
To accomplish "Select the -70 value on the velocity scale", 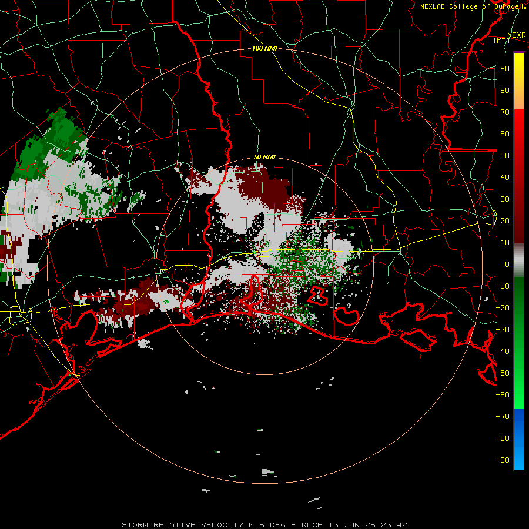I will 503,417.
